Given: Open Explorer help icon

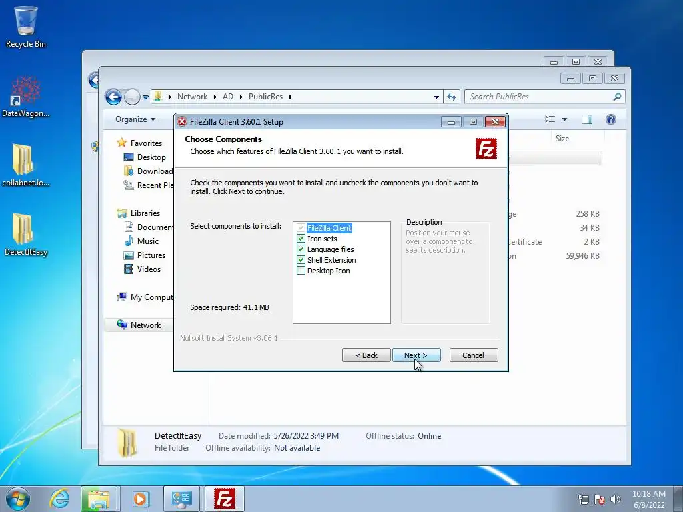Looking at the screenshot, I should pos(611,119).
